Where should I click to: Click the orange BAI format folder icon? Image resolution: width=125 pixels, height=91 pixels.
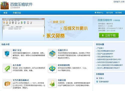pyautogui.click(x=7, y=83)
